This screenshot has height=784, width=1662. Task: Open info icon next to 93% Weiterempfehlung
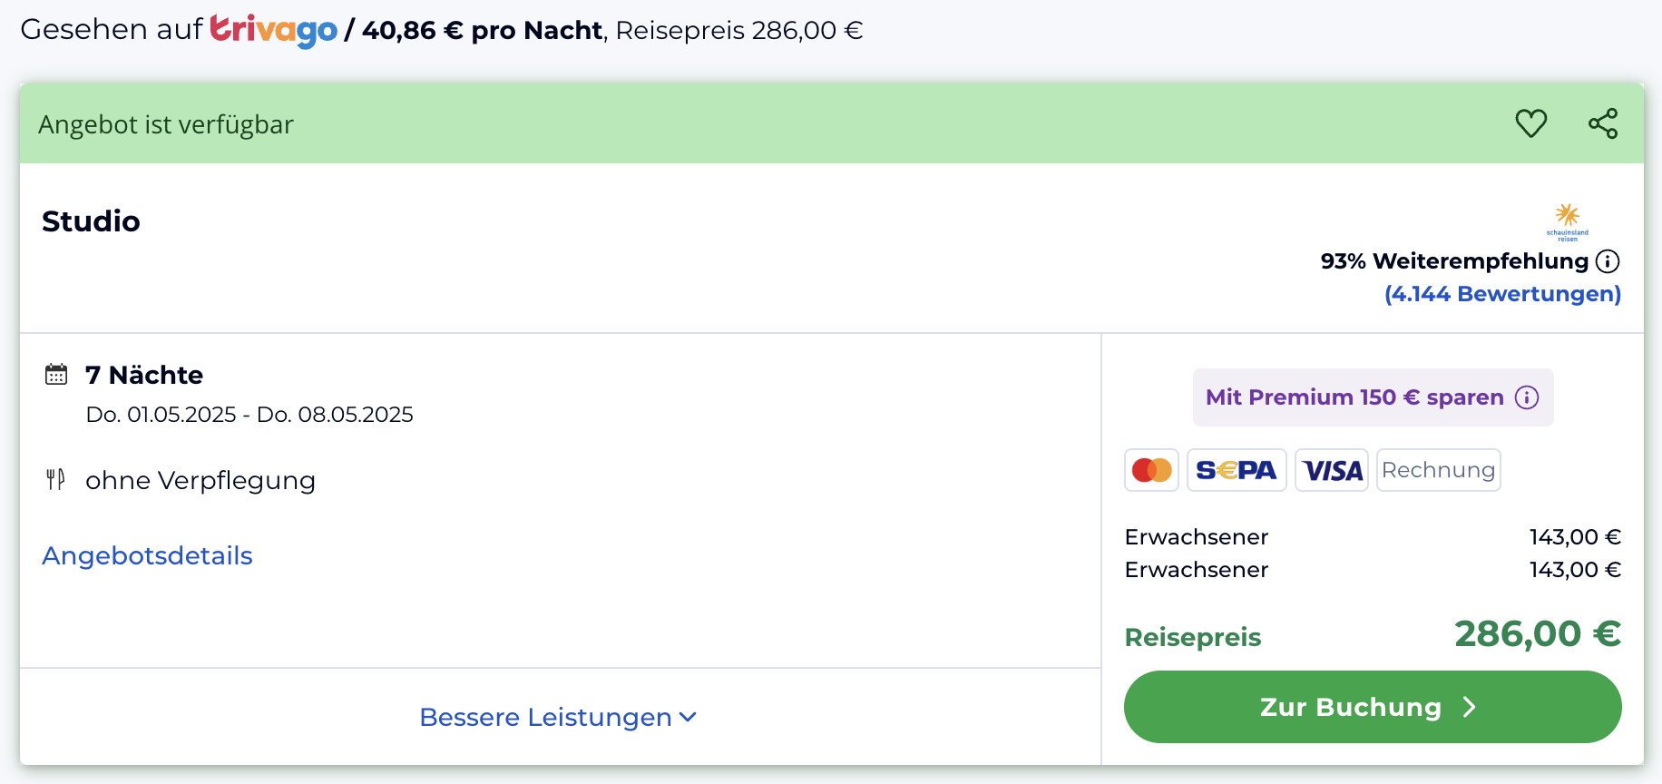[1608, 261]
